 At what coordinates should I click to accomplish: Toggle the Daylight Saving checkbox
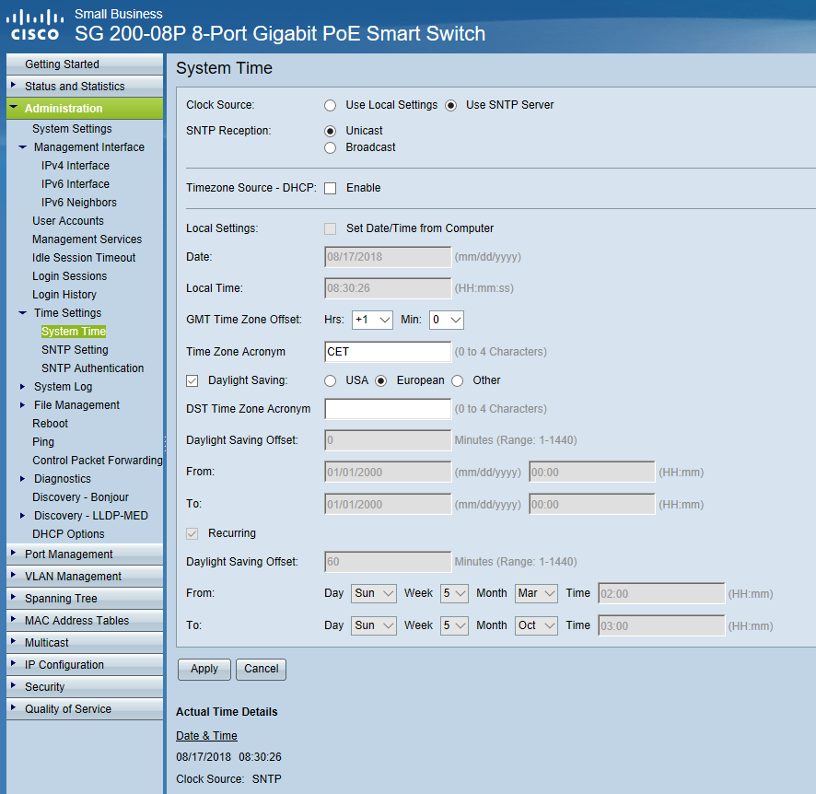[192, 380]
